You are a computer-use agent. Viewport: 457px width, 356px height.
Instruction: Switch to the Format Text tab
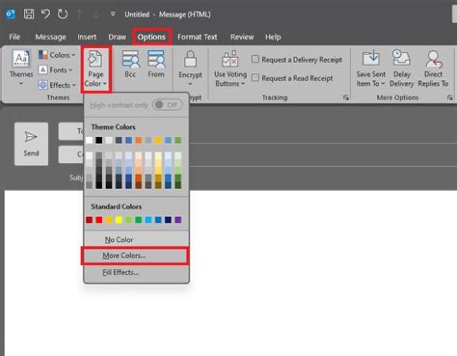(x=197, y=37)
